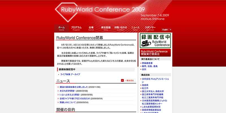Click the RubyWorld Conference閉幕 heading
This screenshot has width=226, height=113.
pyautogui.click(x=80, y=38)
